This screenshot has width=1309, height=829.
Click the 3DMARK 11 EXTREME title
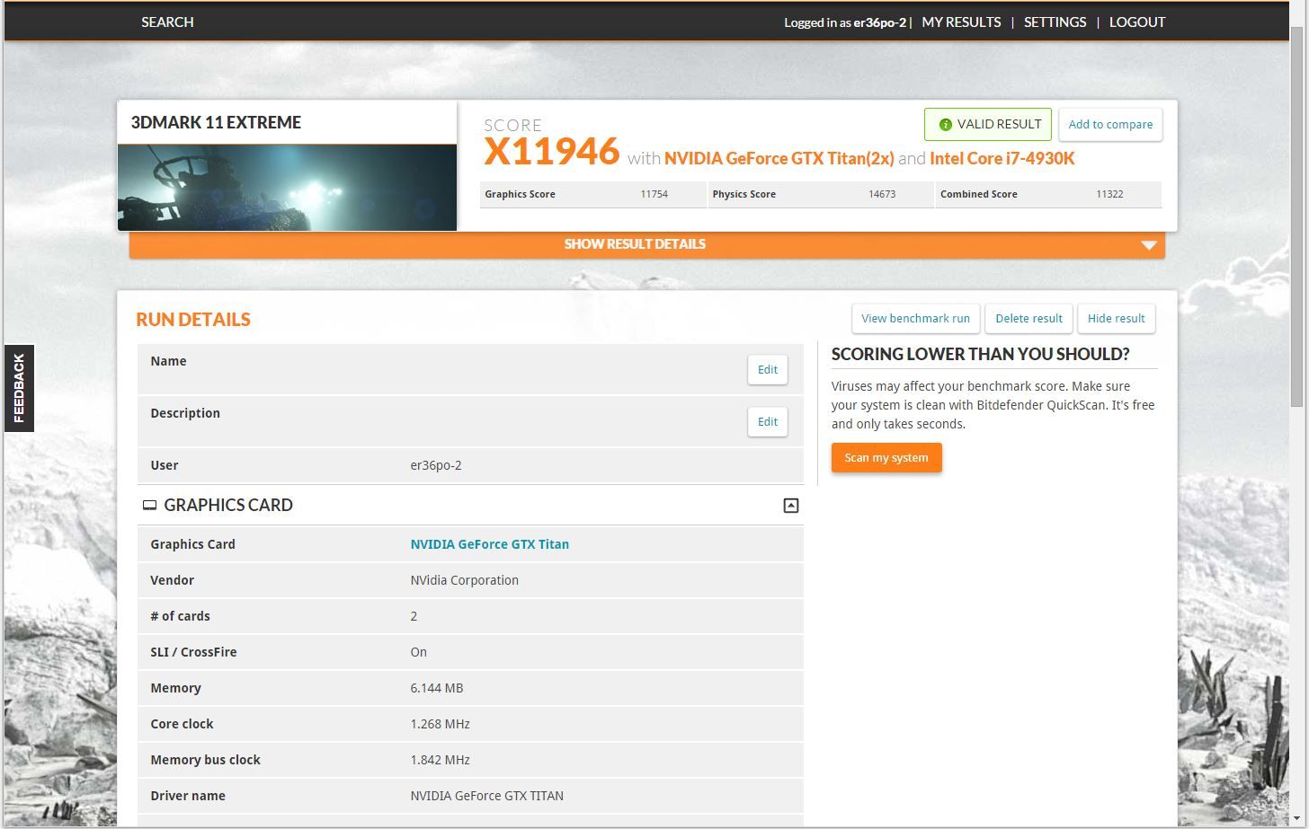[x=216, y=123]
